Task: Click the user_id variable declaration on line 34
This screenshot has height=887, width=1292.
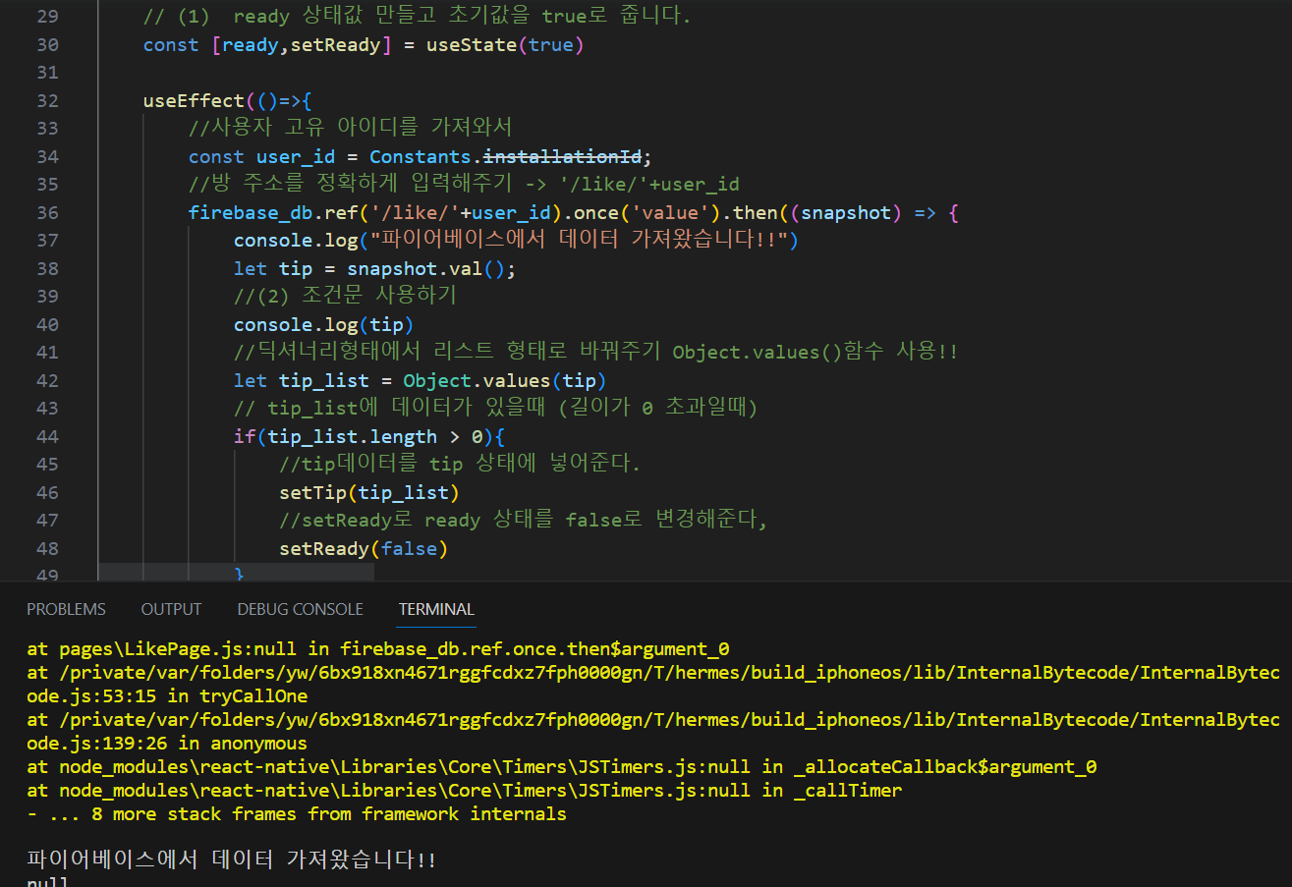Action: tap(296, 157)
